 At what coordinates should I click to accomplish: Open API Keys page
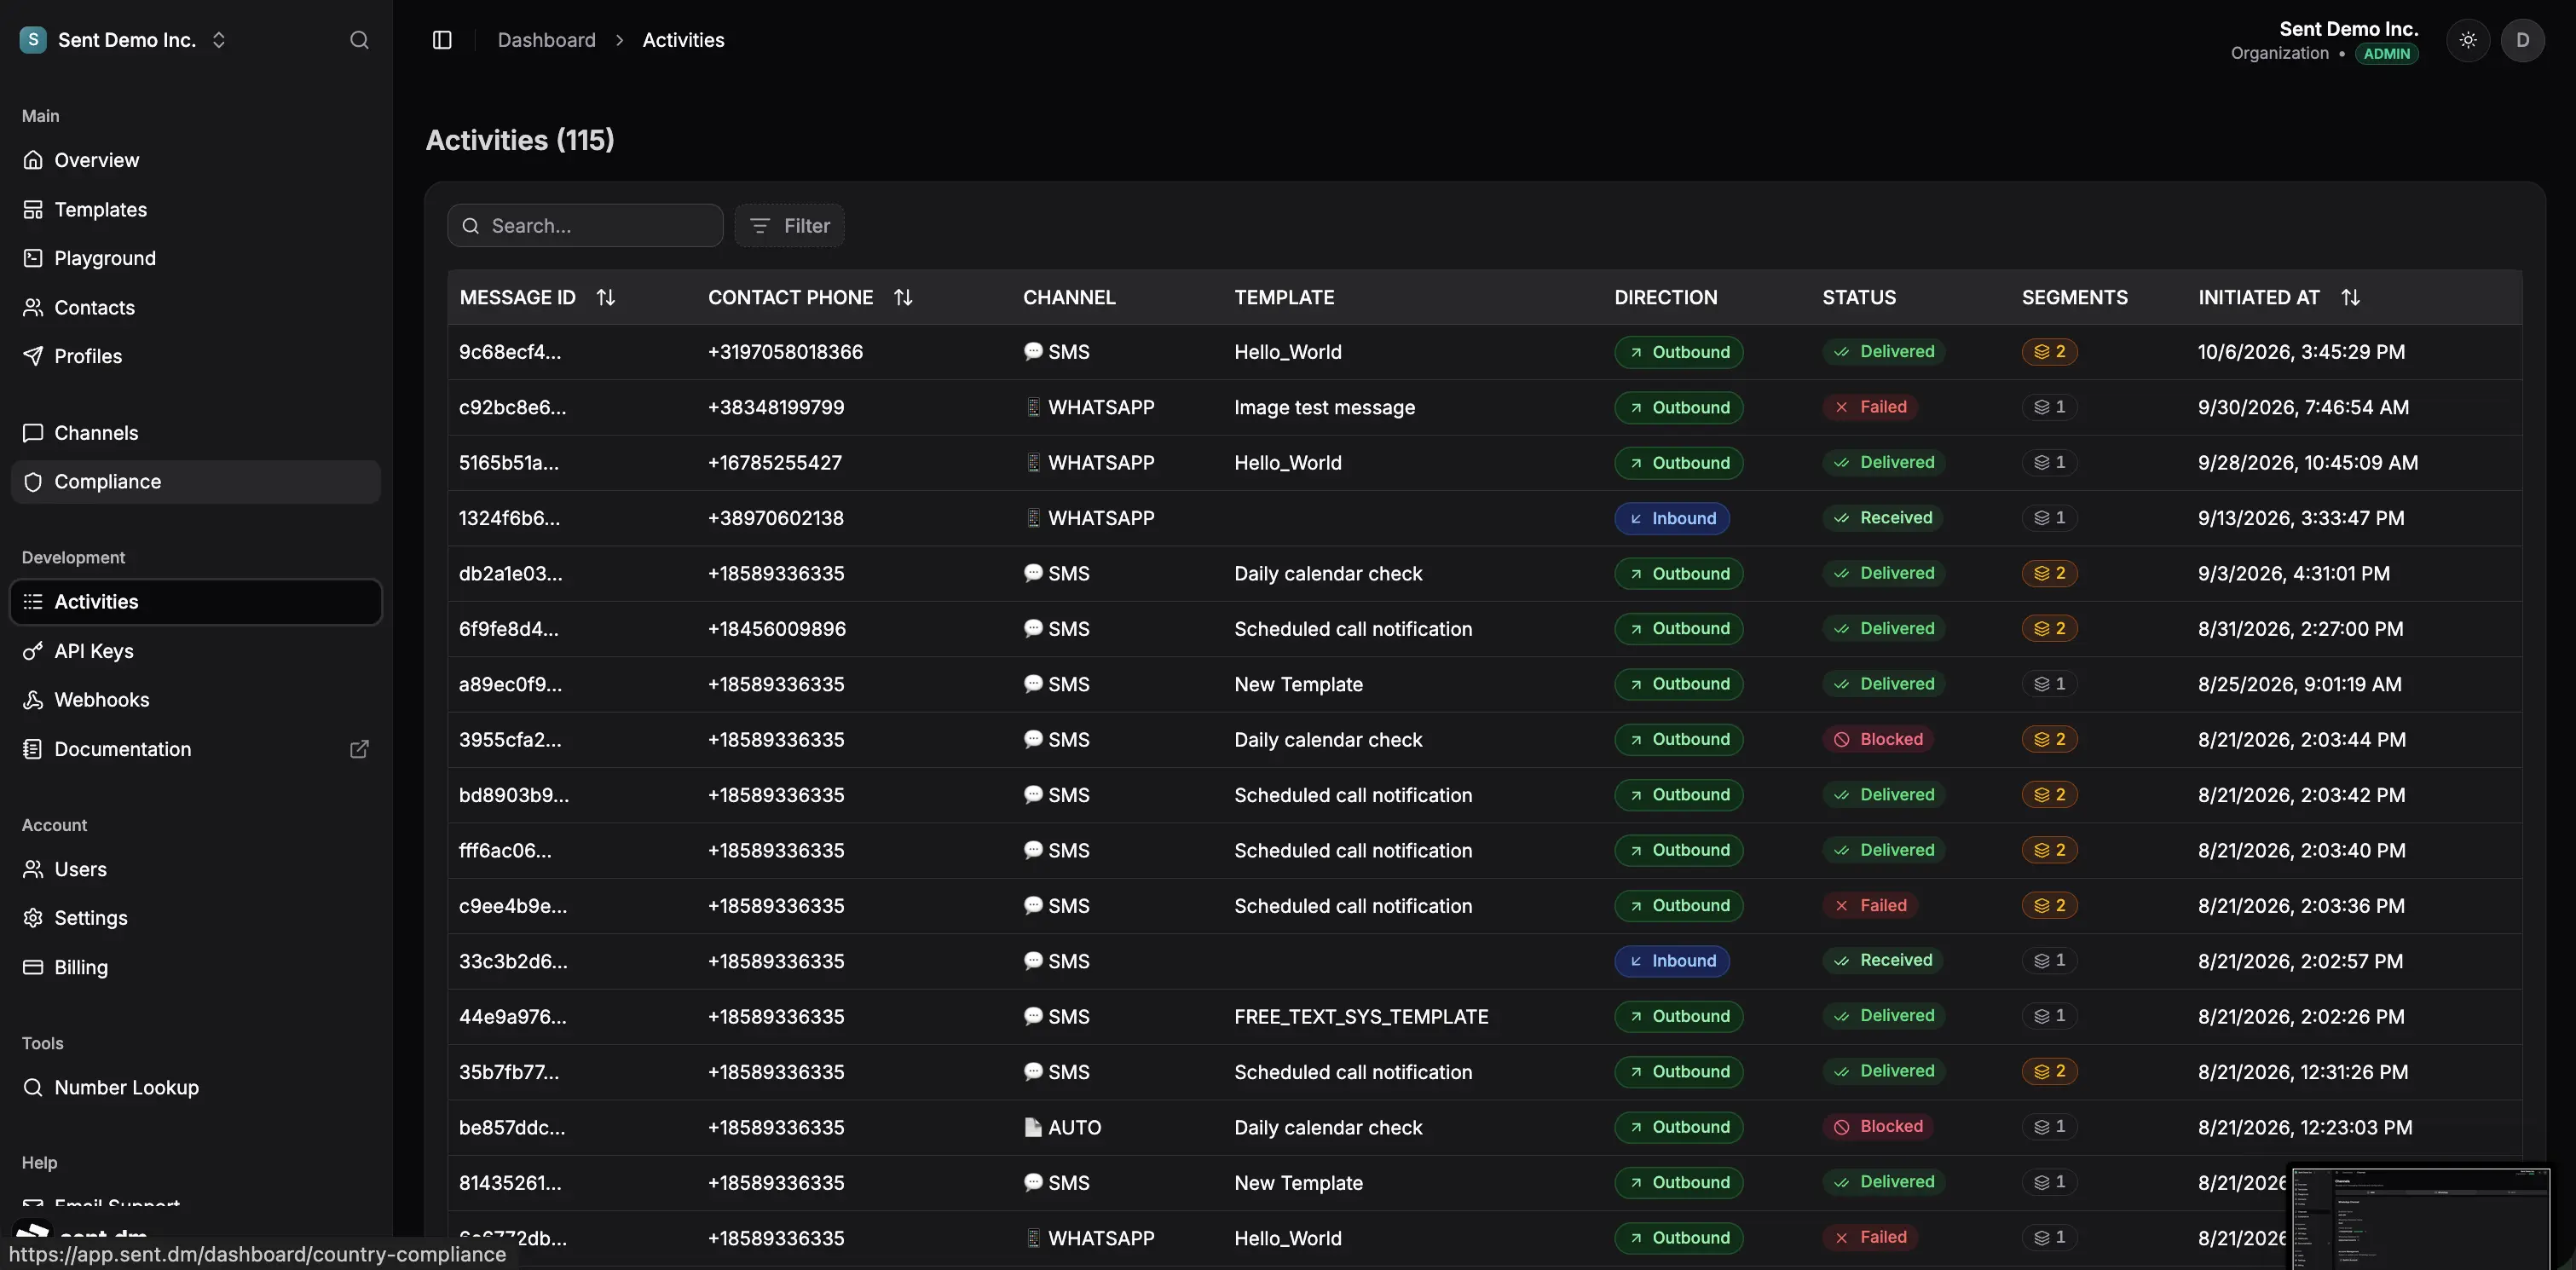tap(196, 651)
